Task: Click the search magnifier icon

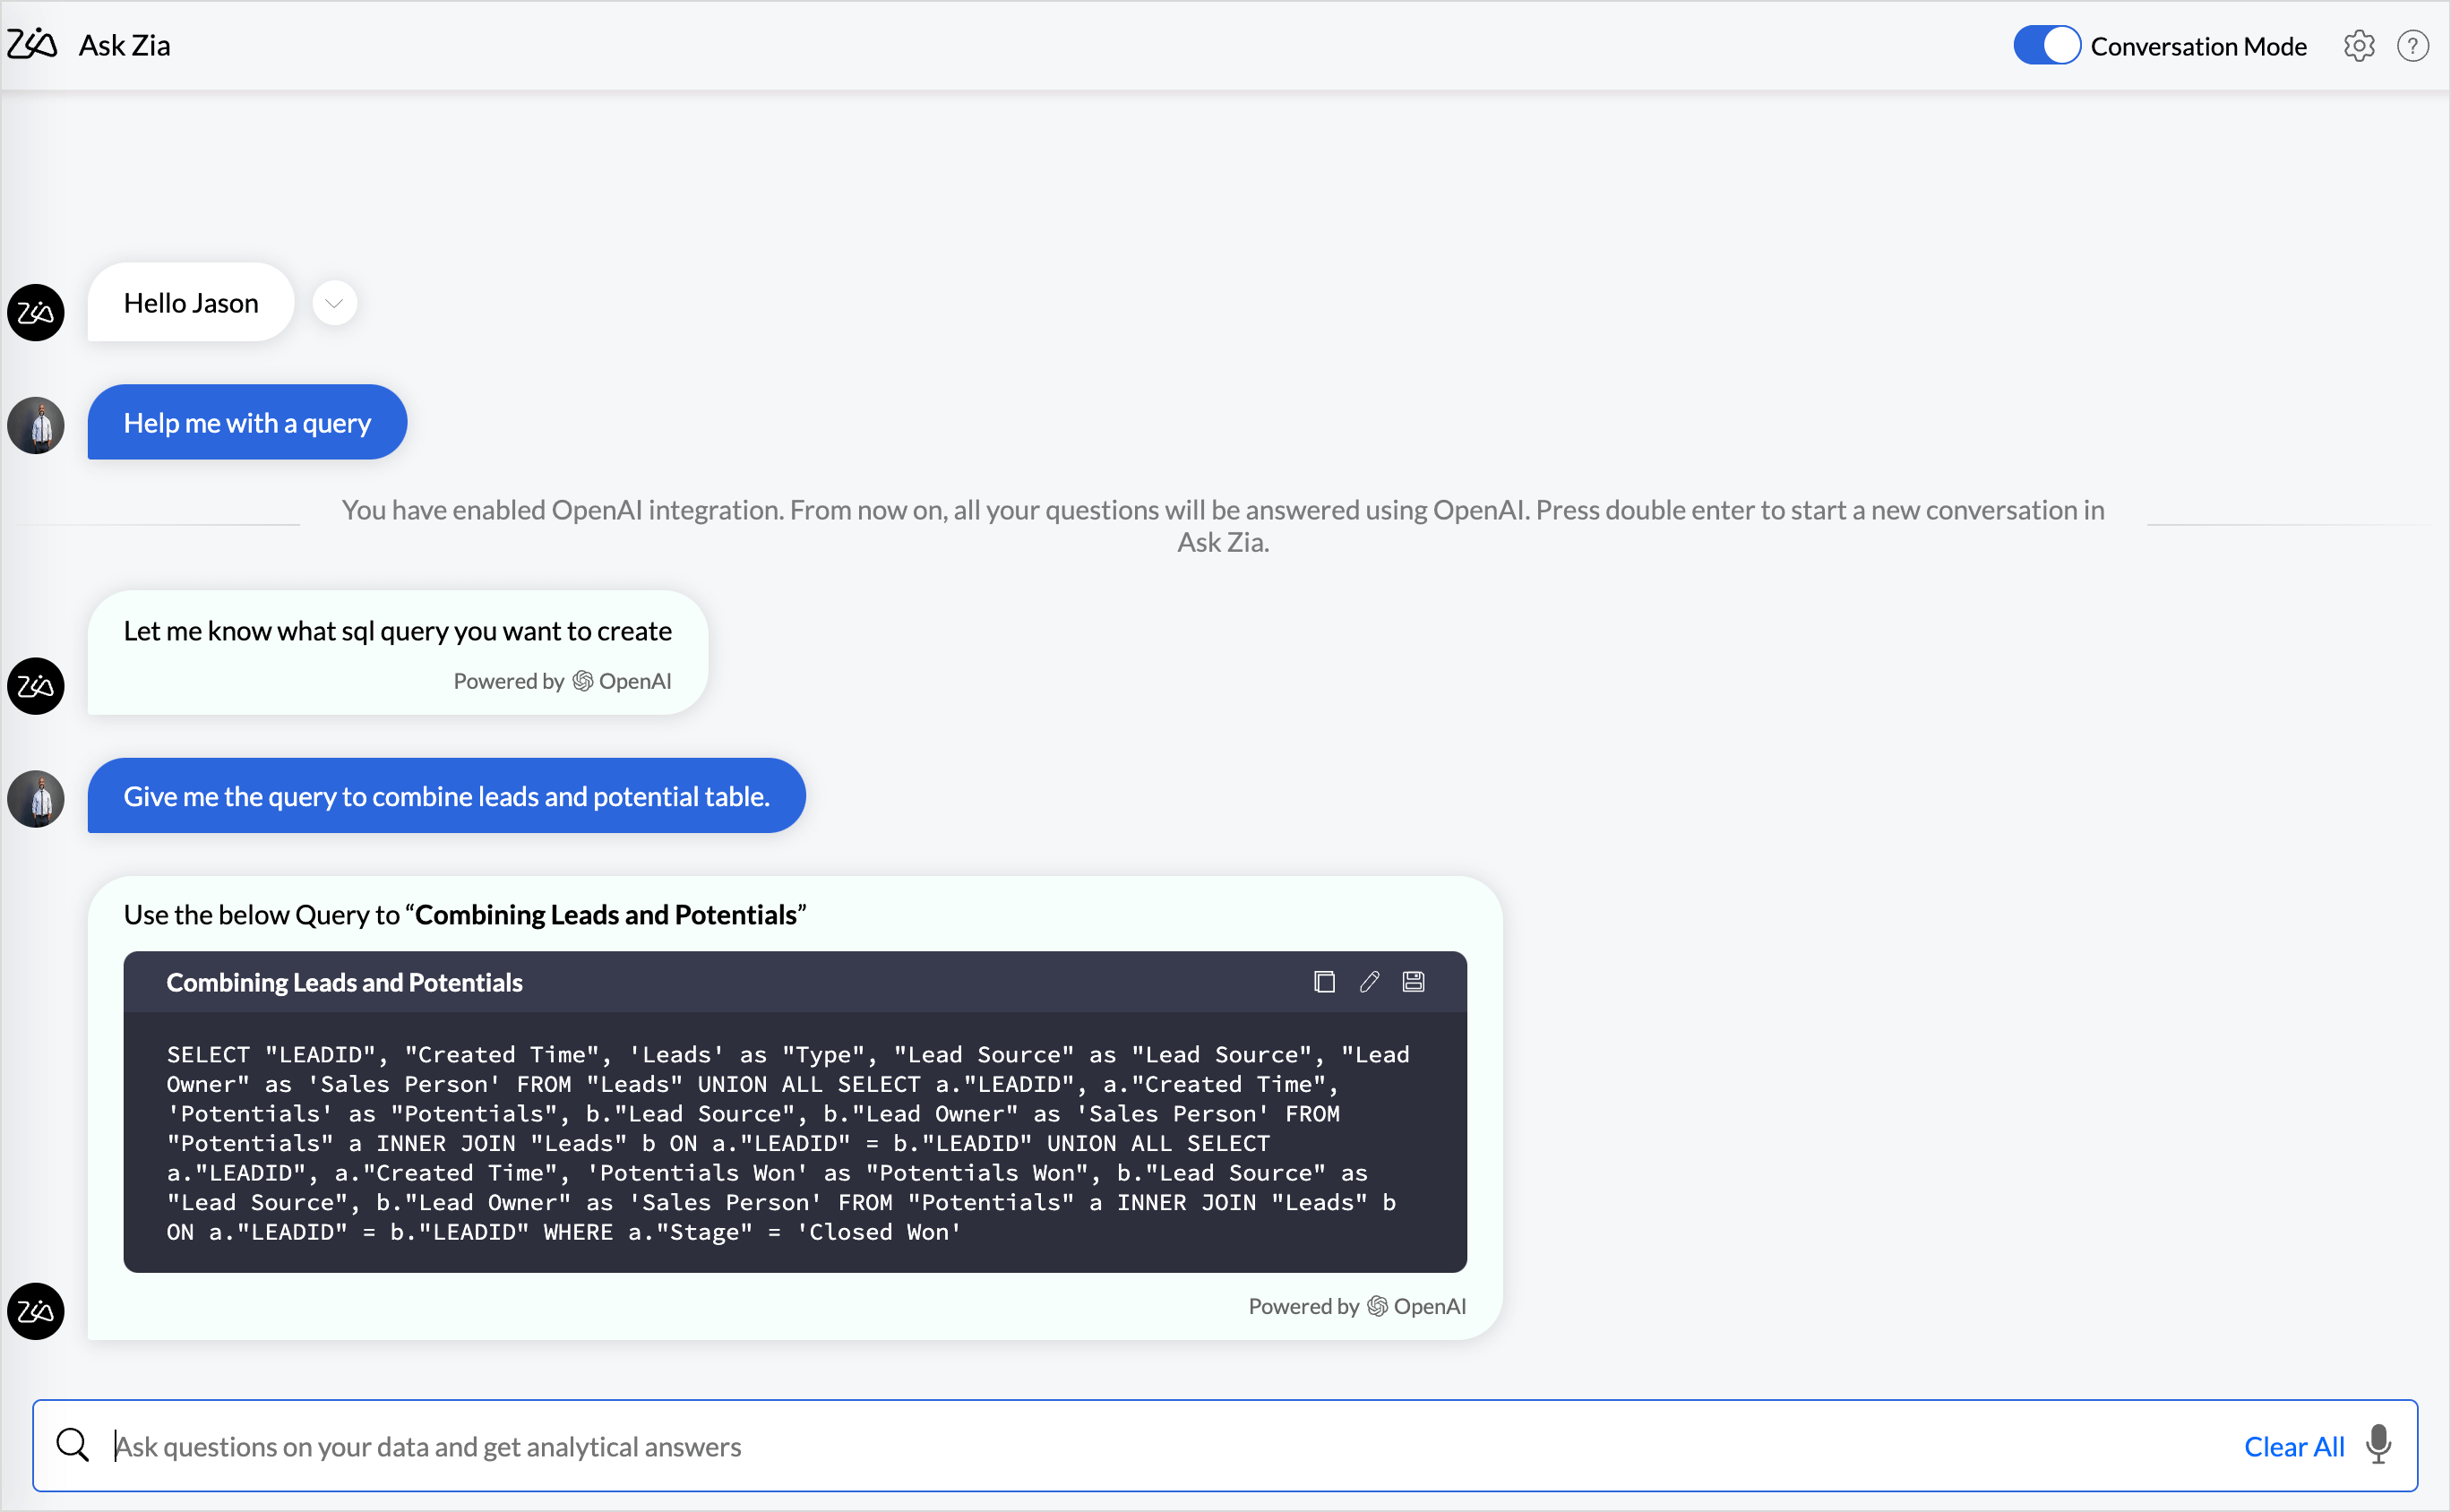Action: [x=72, y=1445]
